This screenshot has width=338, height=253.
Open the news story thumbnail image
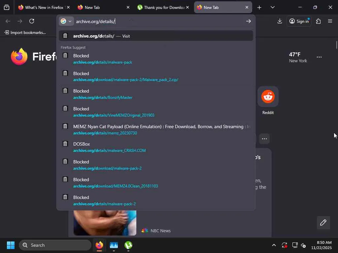(105, 223)
